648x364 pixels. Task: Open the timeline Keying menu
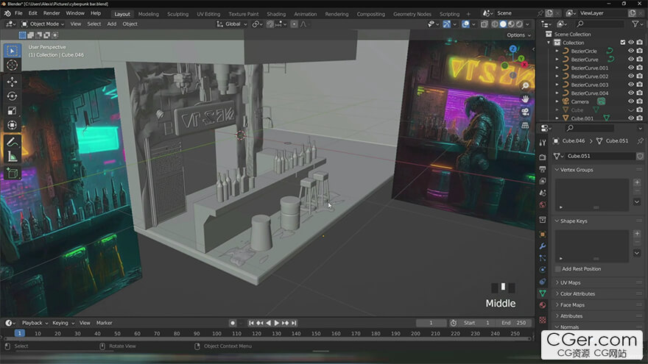pos(63,323)
